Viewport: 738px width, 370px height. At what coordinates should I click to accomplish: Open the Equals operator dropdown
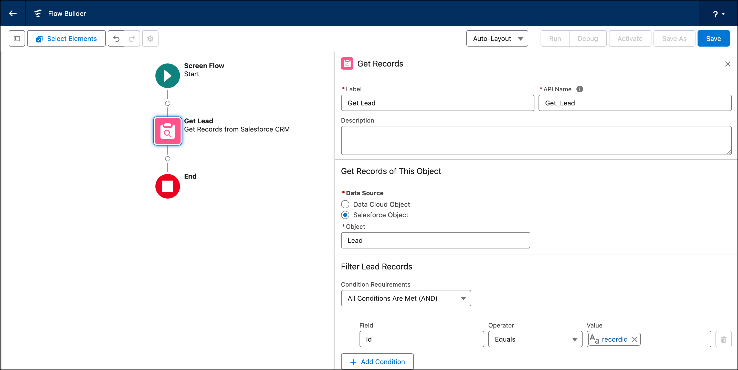(535, 339)
